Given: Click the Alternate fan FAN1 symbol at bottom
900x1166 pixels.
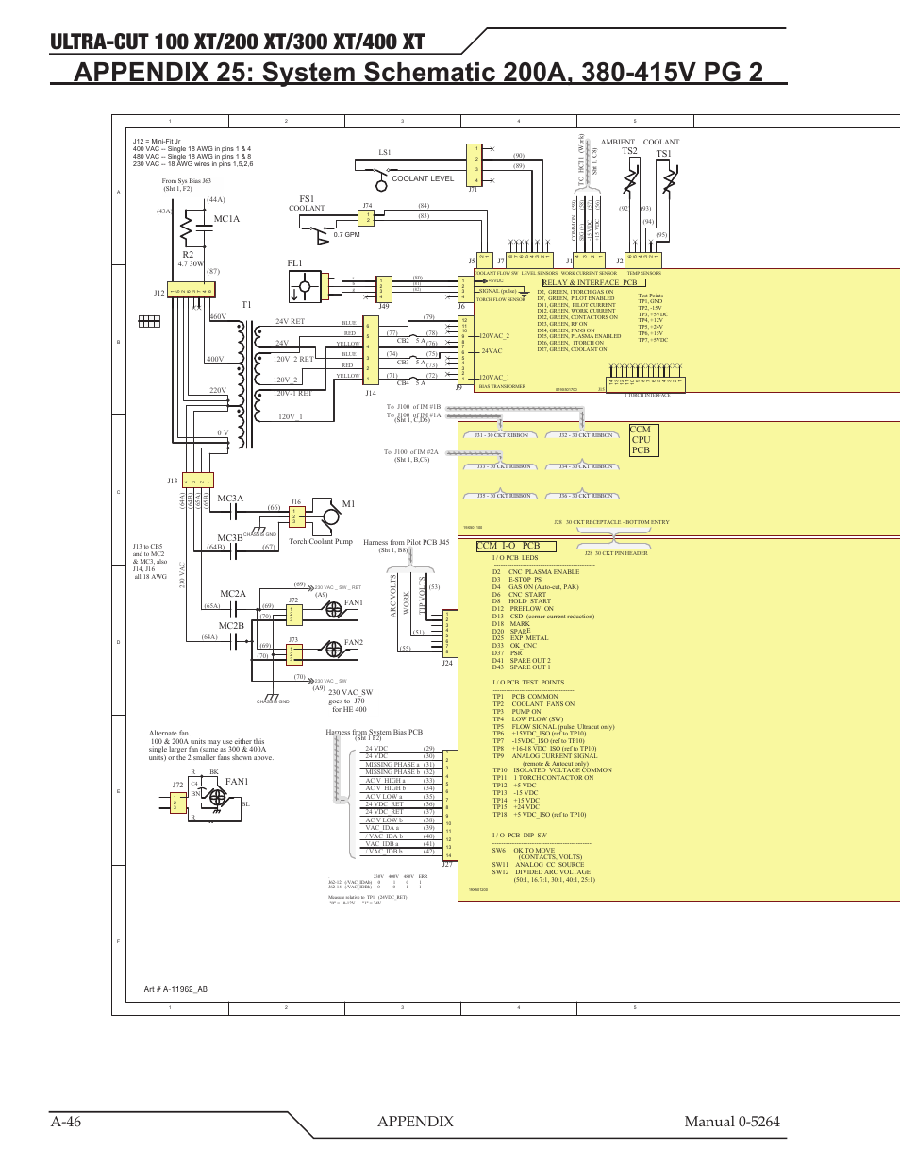Looking at the screenshot, I should coord(218,799).
